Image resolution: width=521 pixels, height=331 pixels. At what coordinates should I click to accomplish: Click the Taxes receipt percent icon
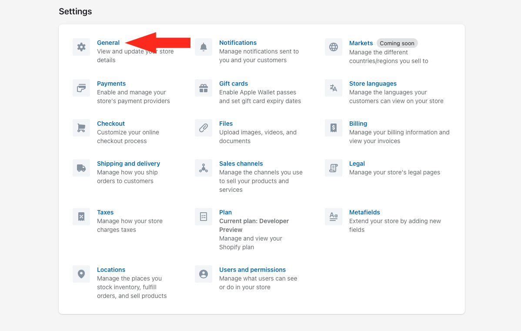click(81, 217)
